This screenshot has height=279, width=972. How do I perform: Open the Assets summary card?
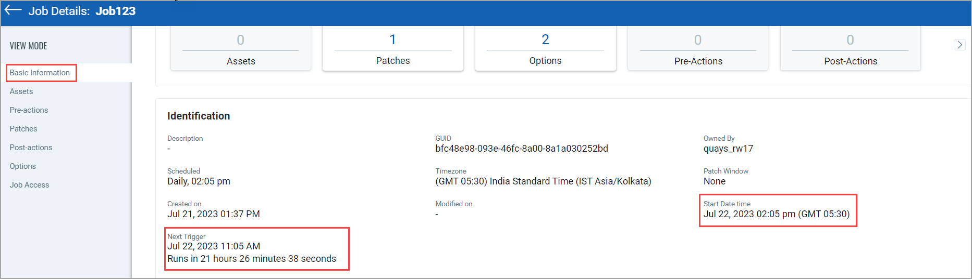[241, 48]
